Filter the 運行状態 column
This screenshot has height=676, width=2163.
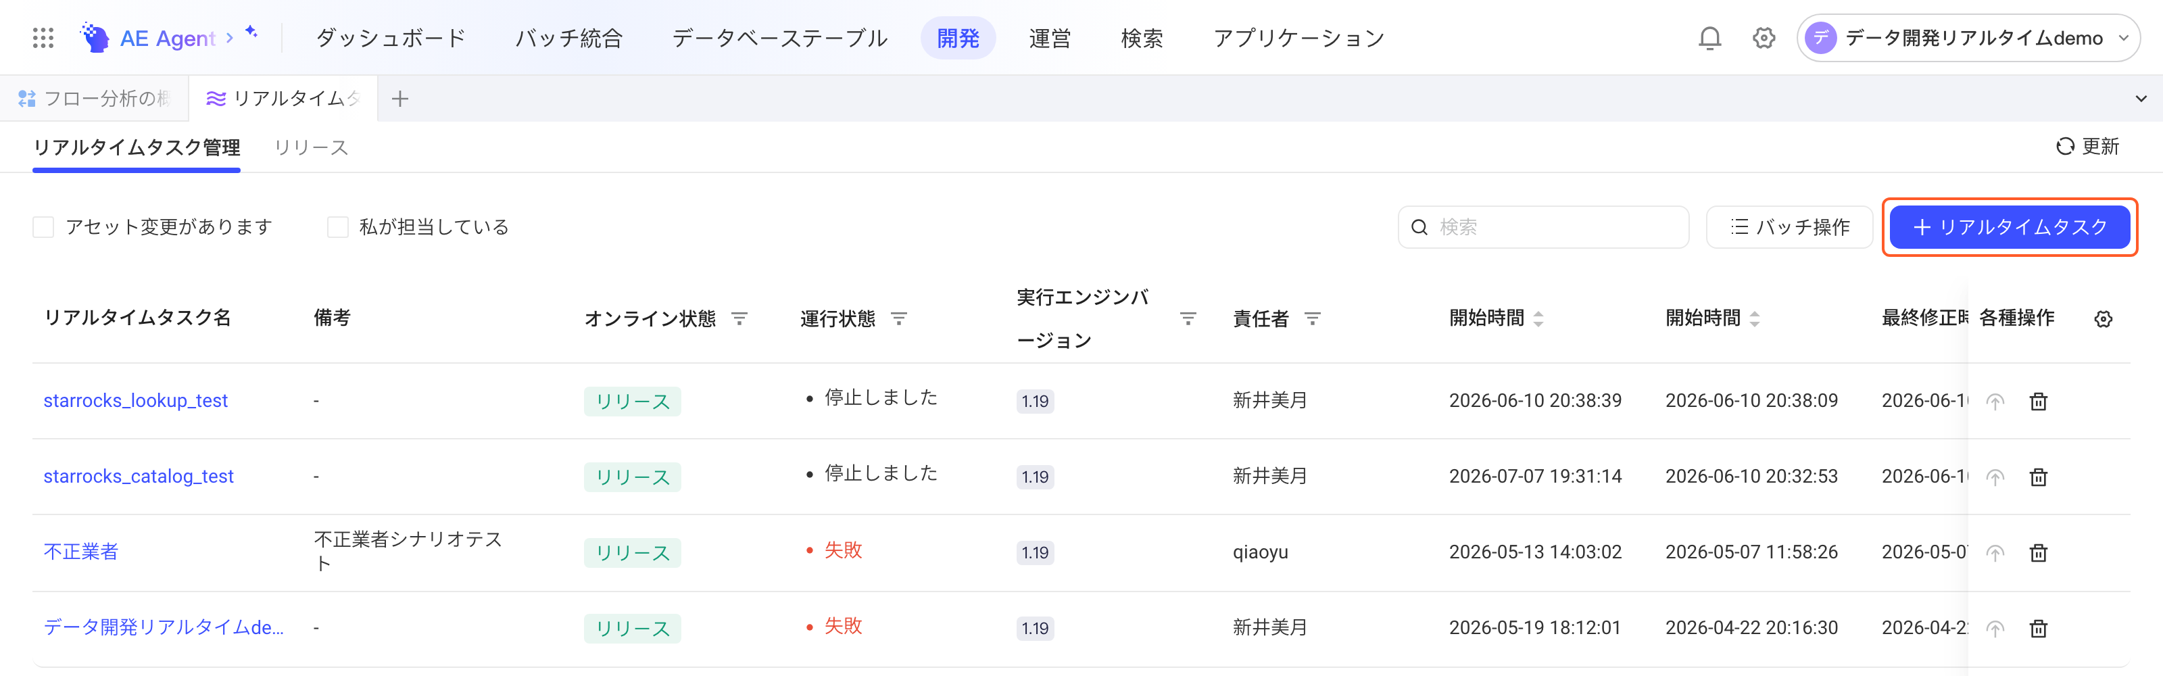(898, 319)
